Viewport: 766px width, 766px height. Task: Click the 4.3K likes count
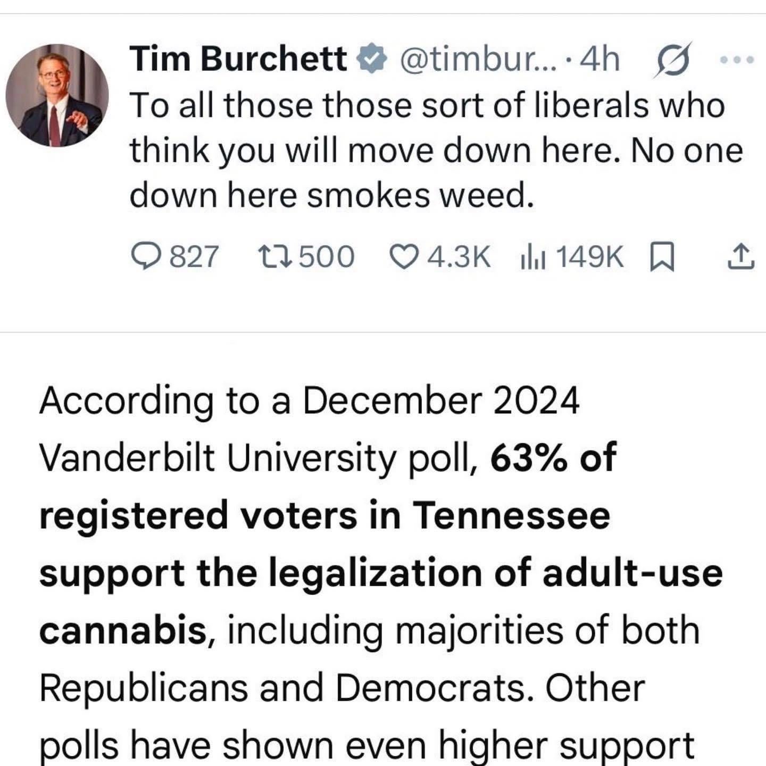459,257
